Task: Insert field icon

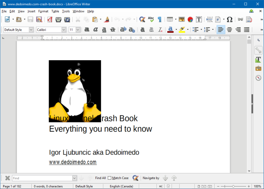Action: pos(218,19)
